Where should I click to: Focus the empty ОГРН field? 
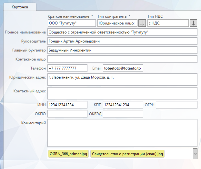pos(176,105)
